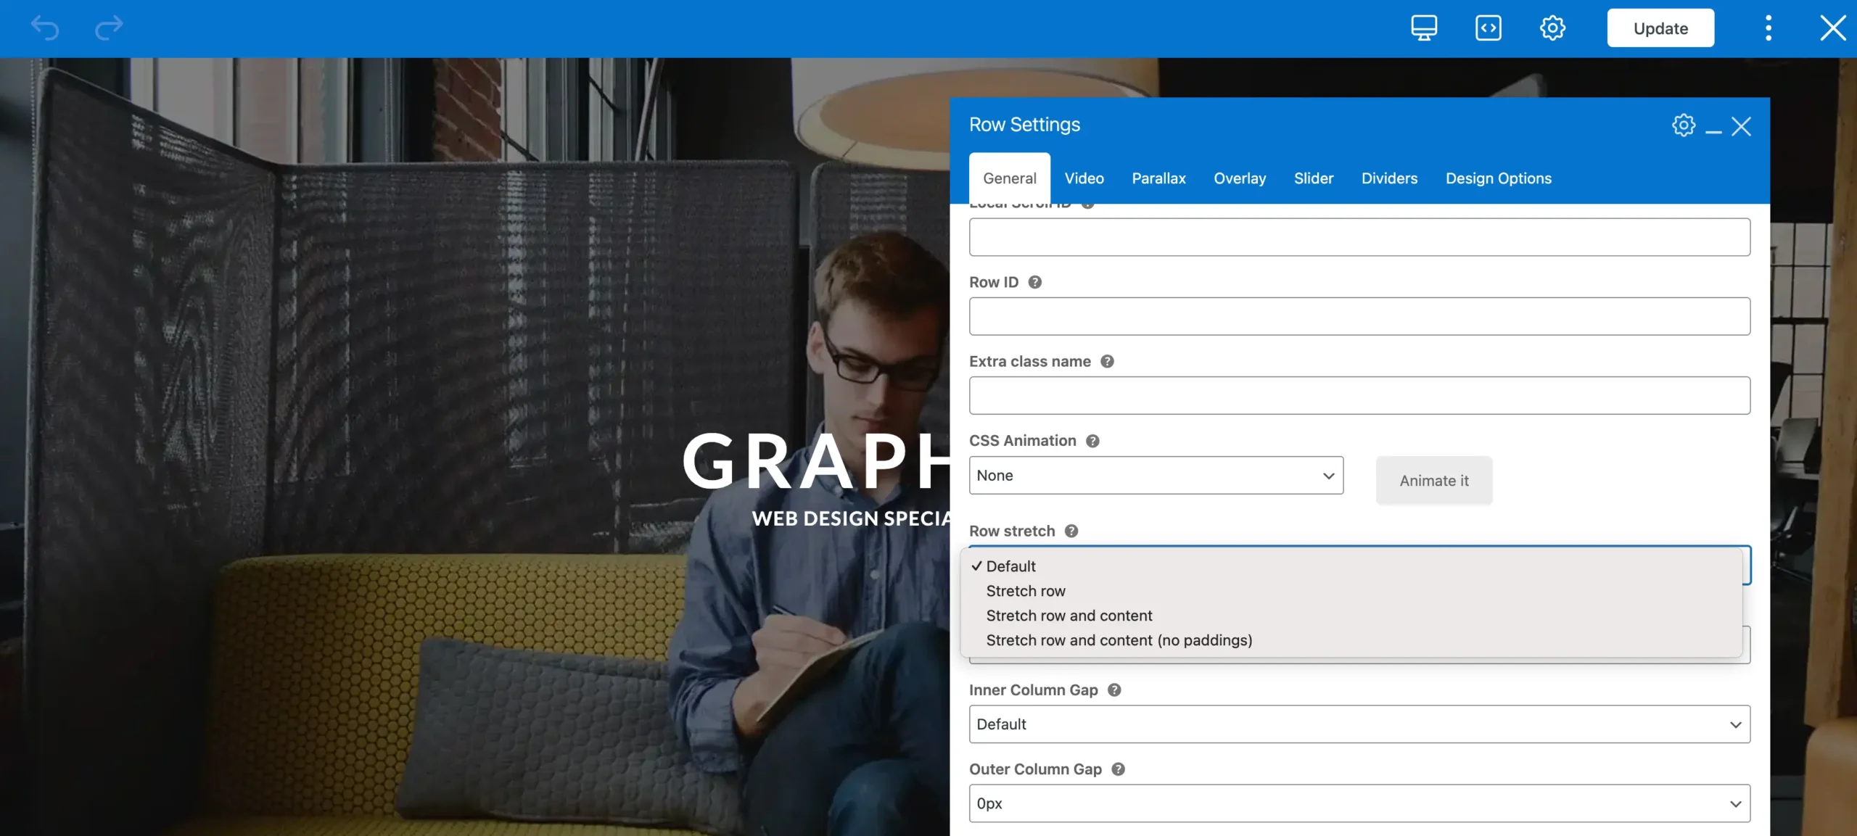The height and width of the screenshot is (836, 1857).
Task: Switch to the Design Options tab
Action: pyautogui.click(x=1498, y=178)
